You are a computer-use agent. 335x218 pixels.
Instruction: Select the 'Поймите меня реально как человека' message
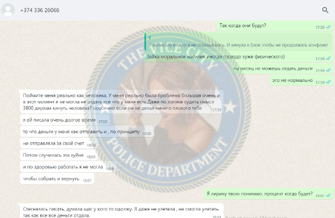coord(121,102)
